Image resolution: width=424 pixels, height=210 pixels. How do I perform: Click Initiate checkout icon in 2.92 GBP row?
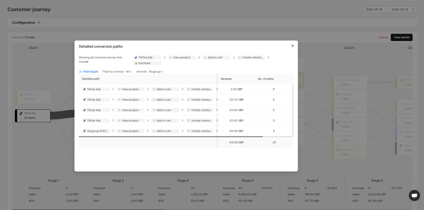point(188,89)
